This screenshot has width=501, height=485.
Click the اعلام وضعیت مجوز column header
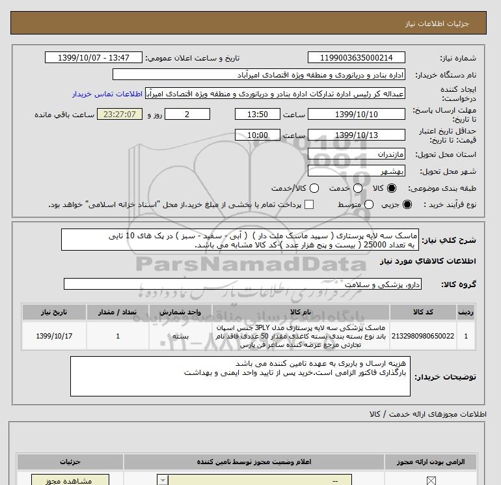pos(254,462)
